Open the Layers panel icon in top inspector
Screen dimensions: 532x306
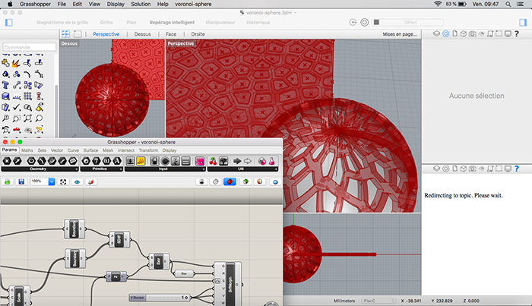pos(437,33)
